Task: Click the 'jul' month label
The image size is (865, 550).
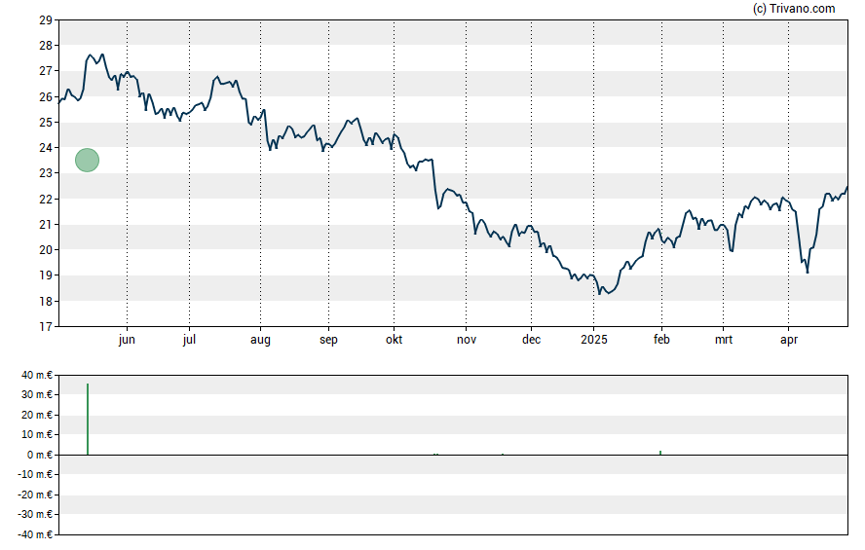Action: pos(189,340)
